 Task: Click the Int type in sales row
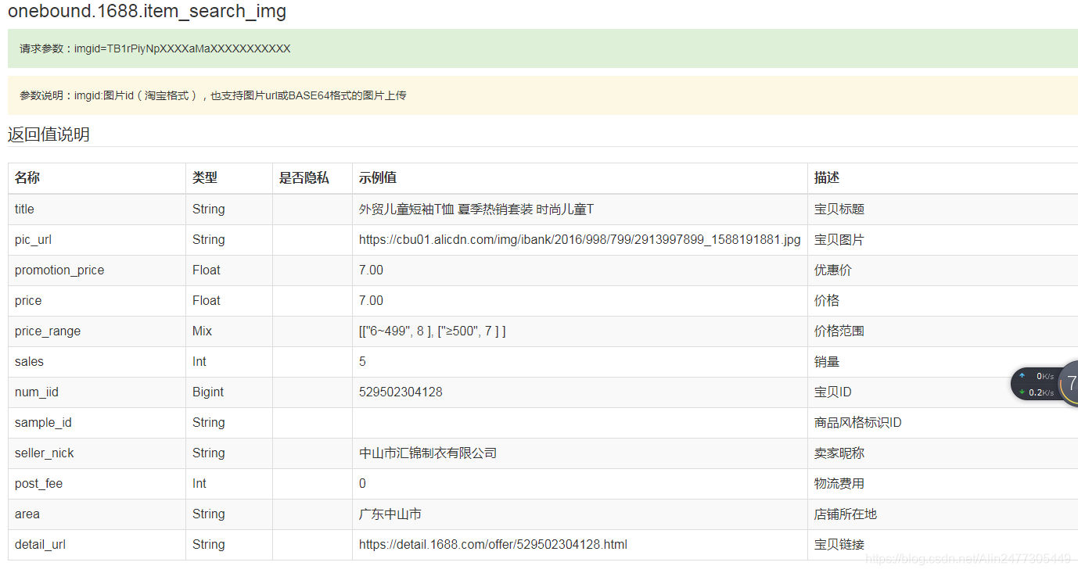point(199,361)
